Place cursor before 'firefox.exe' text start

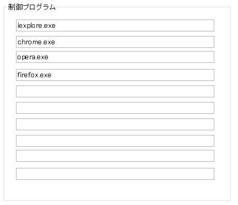pos(18,75)
